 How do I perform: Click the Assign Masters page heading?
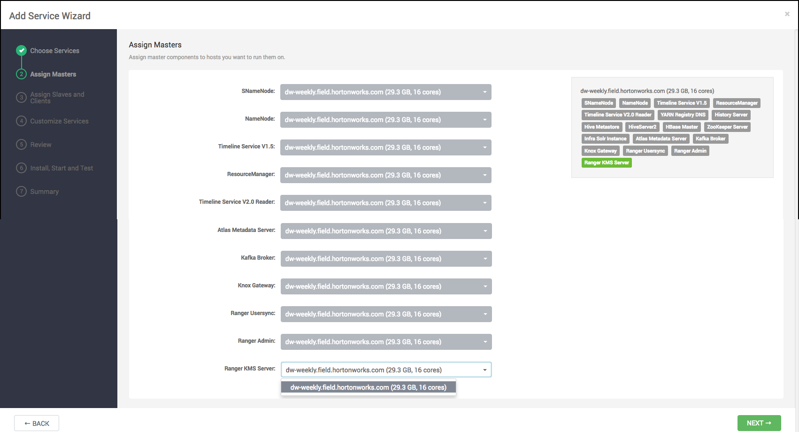click(x=155, y=45)
